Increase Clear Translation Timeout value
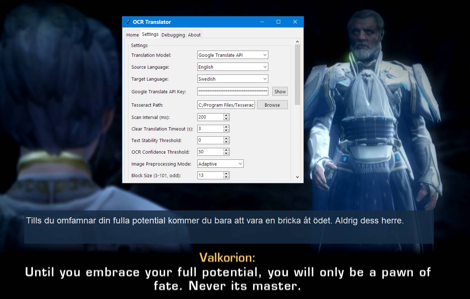Image resolution: width=470 pixels, height=299 pixels. click(x=226, y=127)
